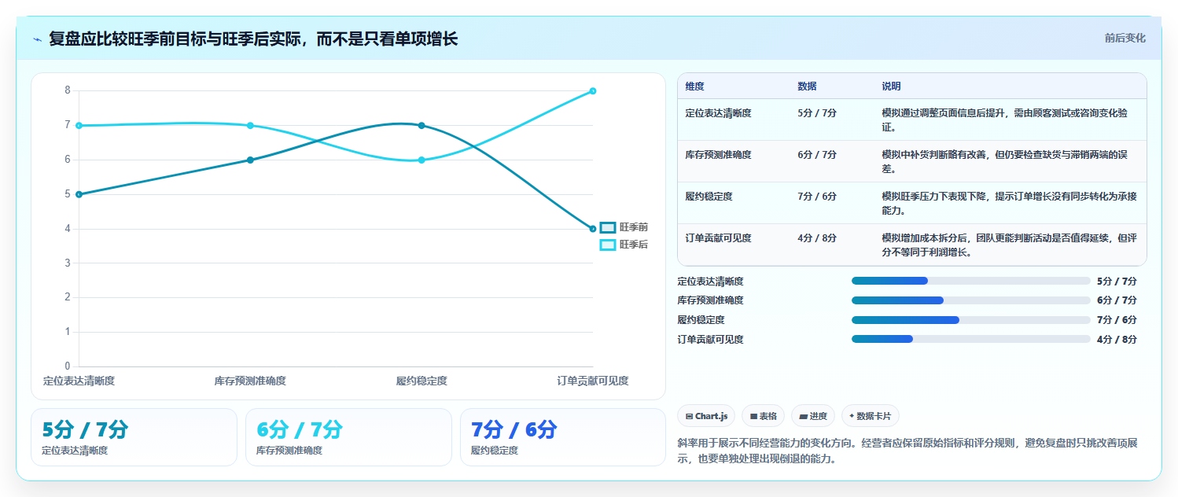
Task: Click the footnote paragraph starting 斜率用于展示
Action: (x=907, y=451)
